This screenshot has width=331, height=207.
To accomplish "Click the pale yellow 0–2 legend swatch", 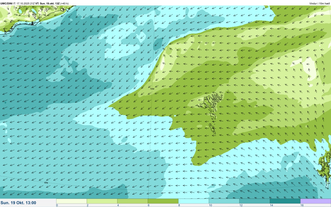I will pos(71,201).
